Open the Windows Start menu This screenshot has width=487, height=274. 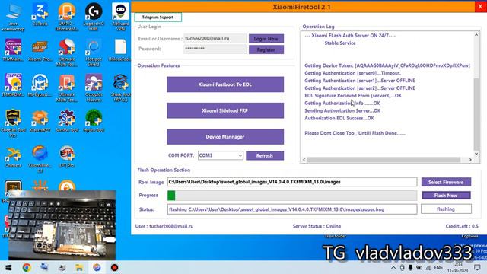8,267
